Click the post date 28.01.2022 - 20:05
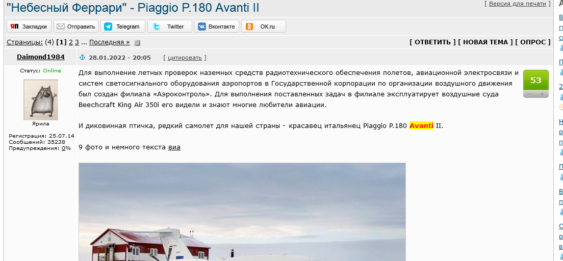This screenshot has width=563, height=261. [119, 58]
